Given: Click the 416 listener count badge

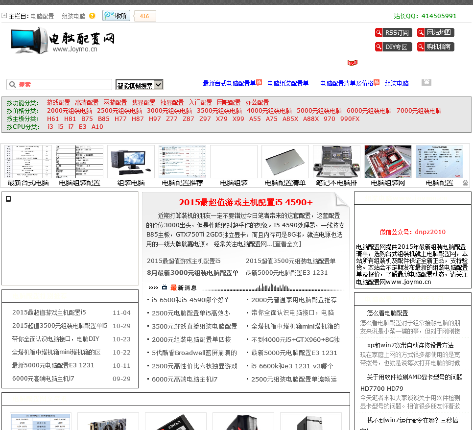Looking at the screenshot, I should pyautogui.click(x=145, y=16).
